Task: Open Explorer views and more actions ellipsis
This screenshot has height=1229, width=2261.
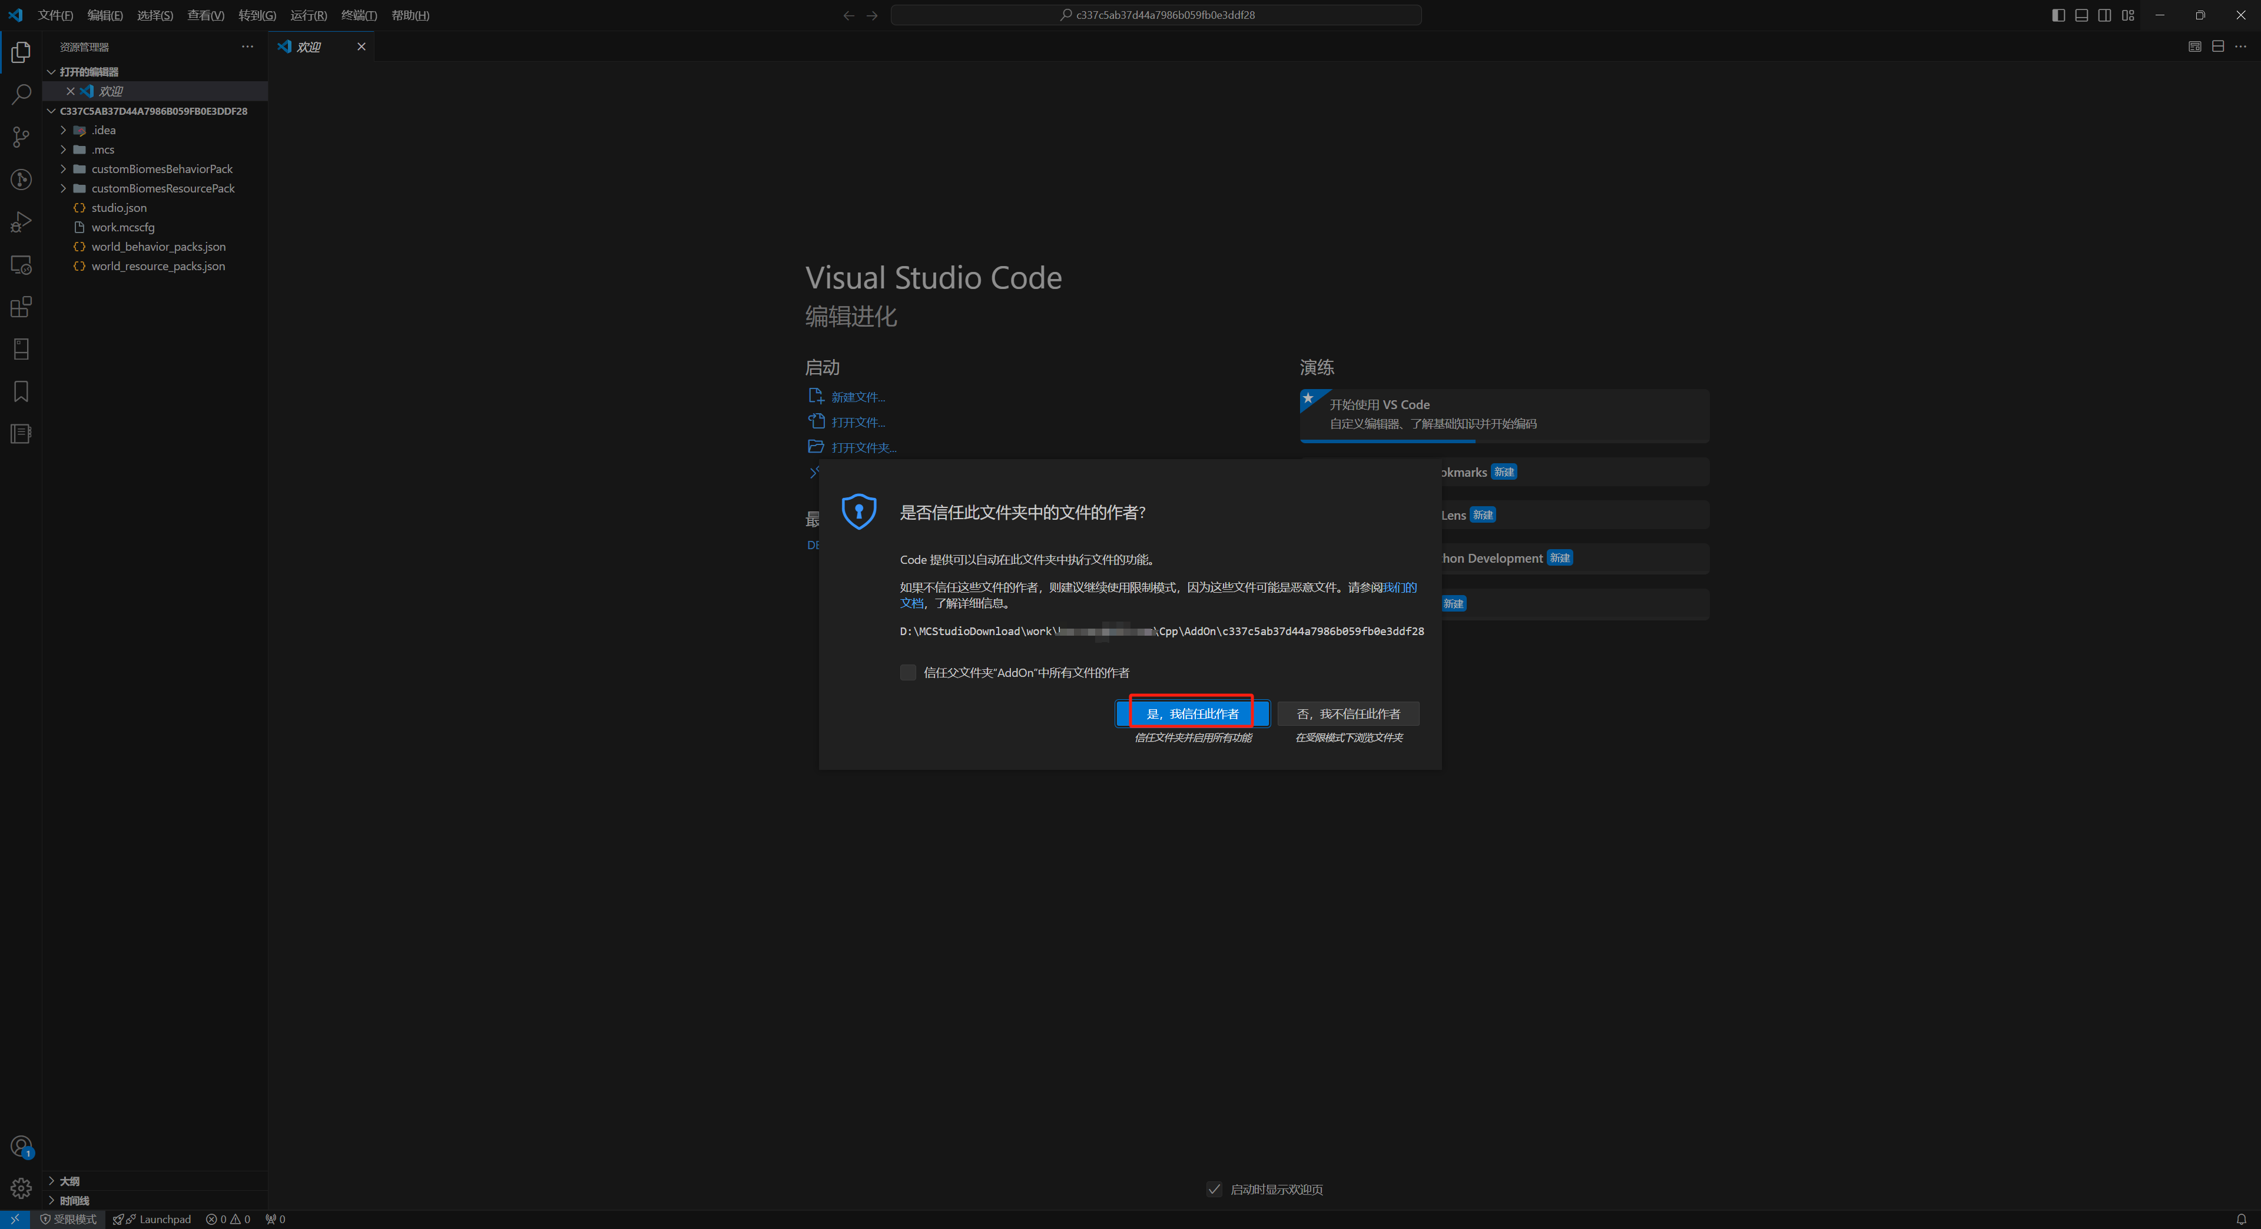Action: [247, 46]
